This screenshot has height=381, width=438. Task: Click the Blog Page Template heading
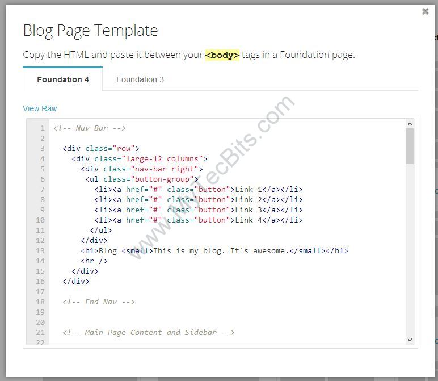91,31
